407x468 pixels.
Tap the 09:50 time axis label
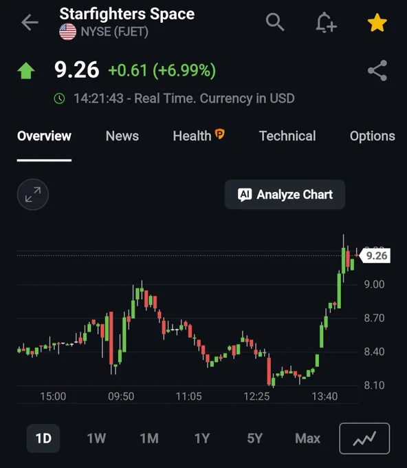coord(121,396)
